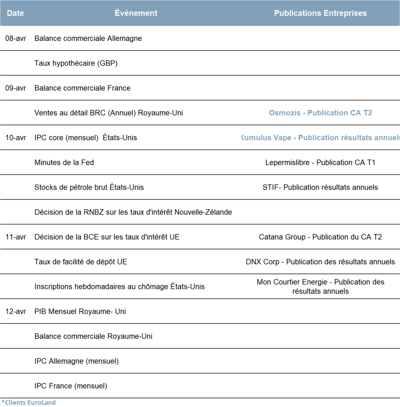The image size is (400, 407).
Task: Select Catana Group - Publication du CA T2
Action: [320, 237]
